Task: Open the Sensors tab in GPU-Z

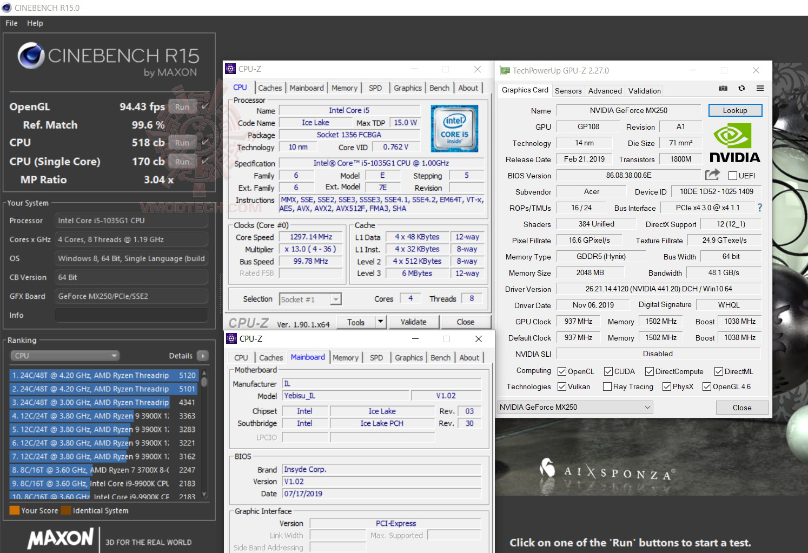Action: tap(568, 91)
